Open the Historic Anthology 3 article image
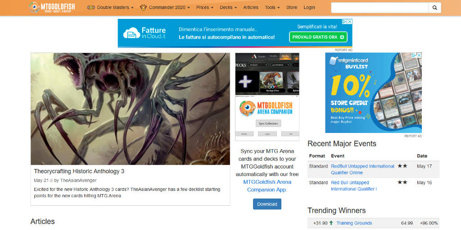The height and width of the screenshot is (230, 461). (x=130, y=109)
